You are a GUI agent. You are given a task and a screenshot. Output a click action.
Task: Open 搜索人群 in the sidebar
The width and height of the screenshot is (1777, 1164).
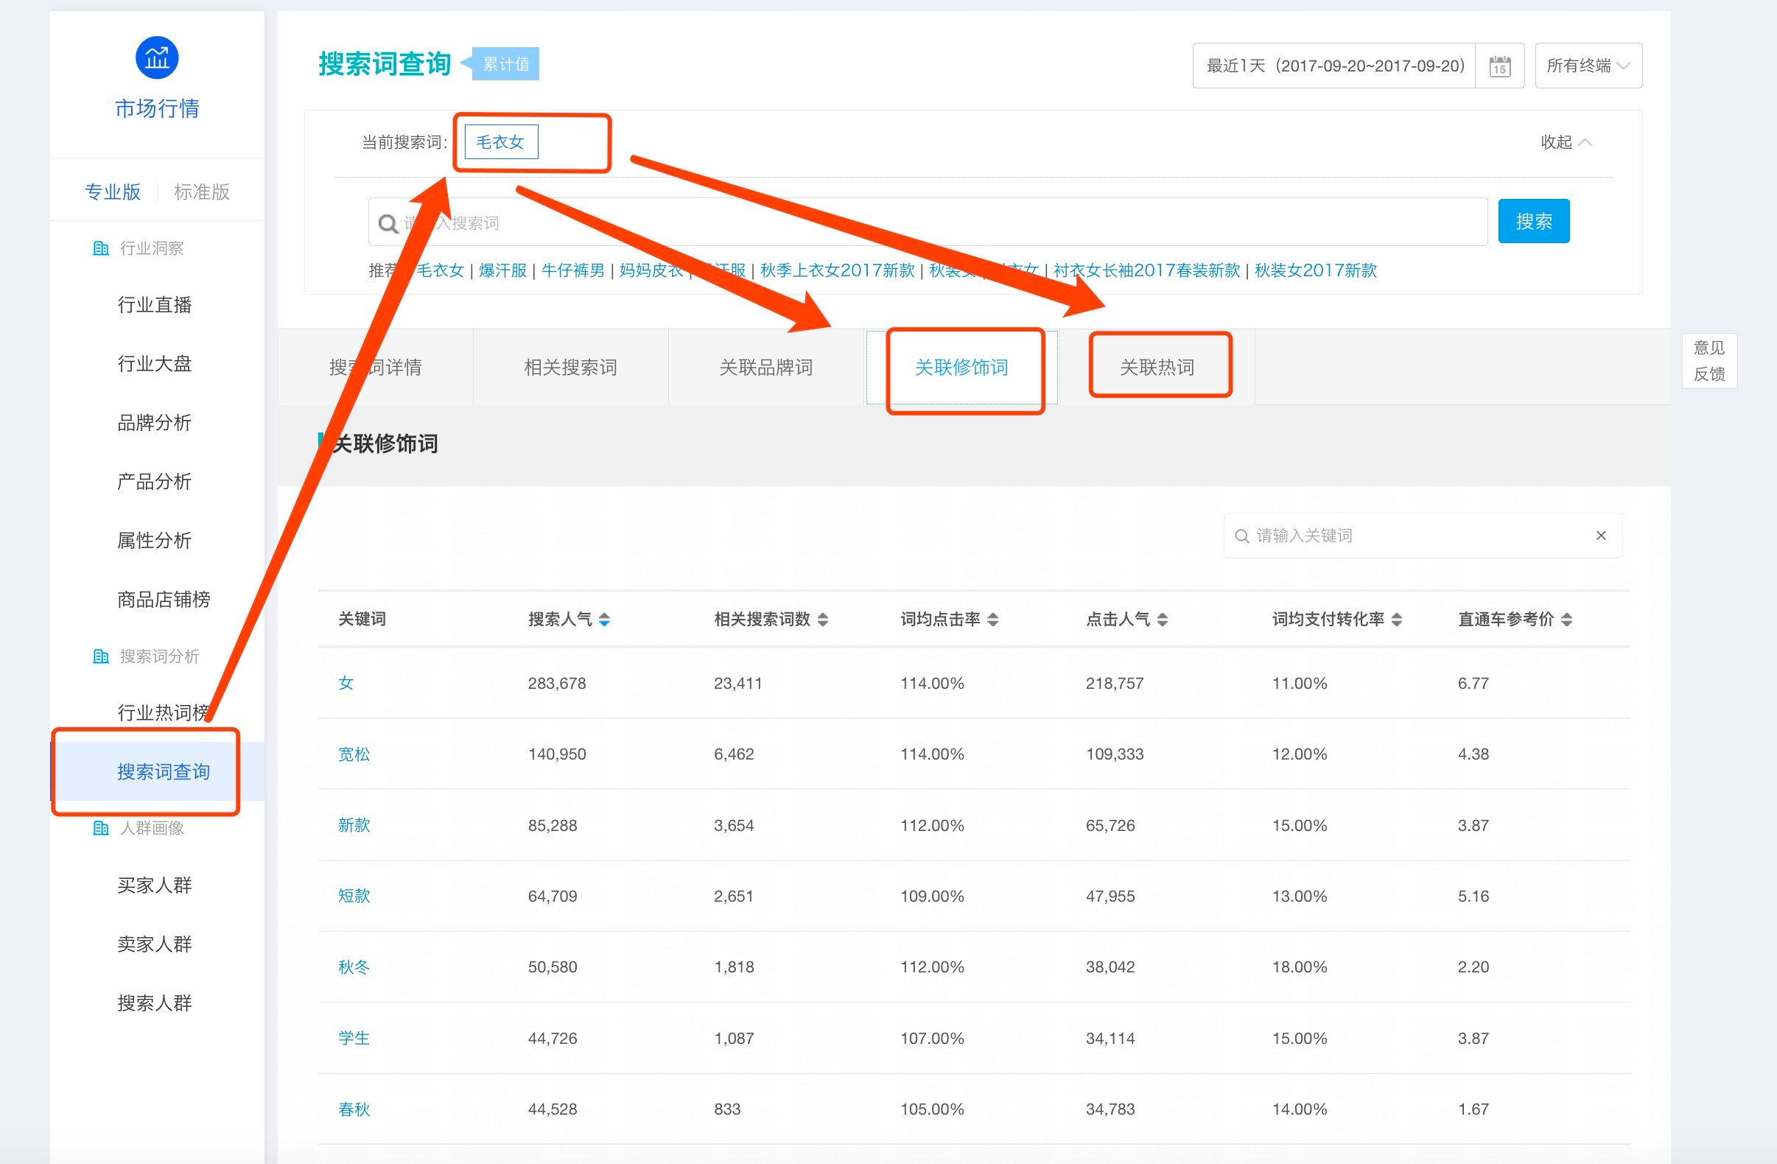click(155, 1003)
